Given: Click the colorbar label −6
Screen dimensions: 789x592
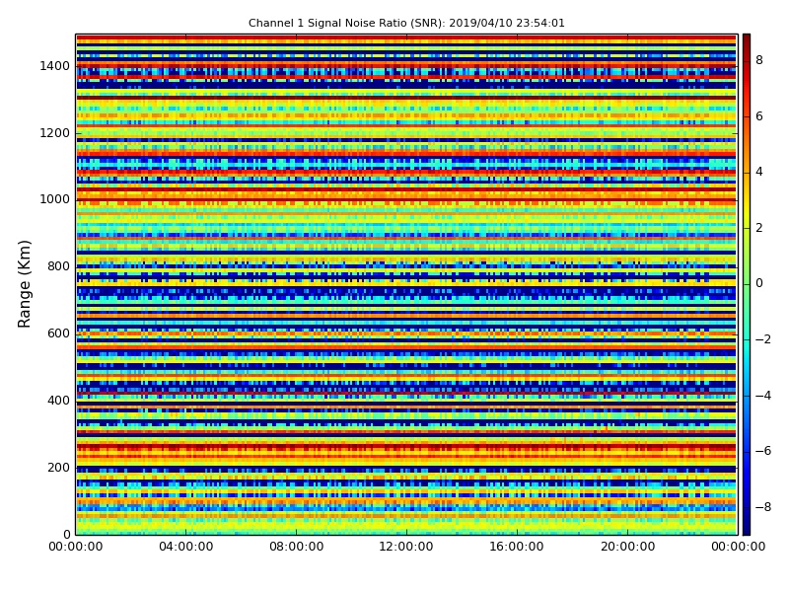Looking at the screenshot, I should [763, 451].
